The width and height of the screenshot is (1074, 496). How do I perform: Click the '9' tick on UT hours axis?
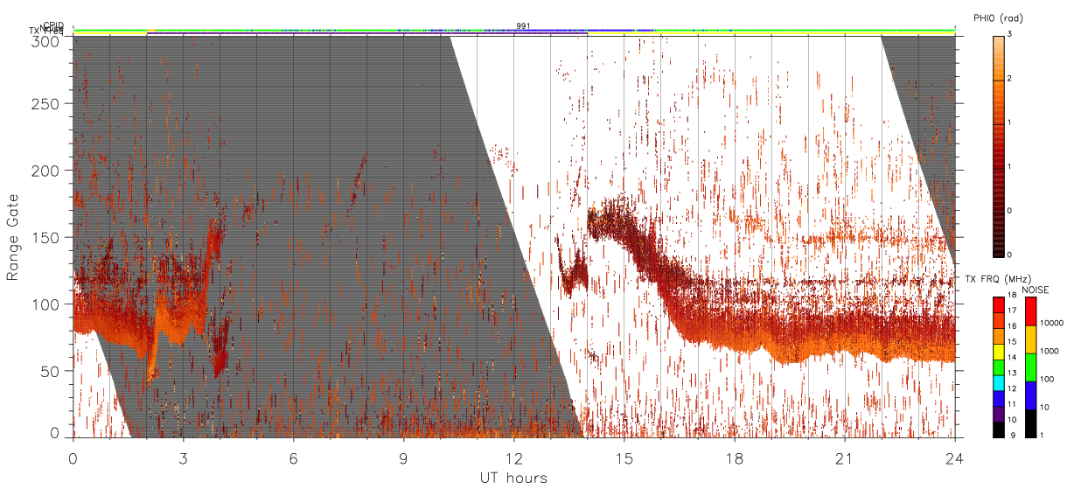click(x=403, y=458)
